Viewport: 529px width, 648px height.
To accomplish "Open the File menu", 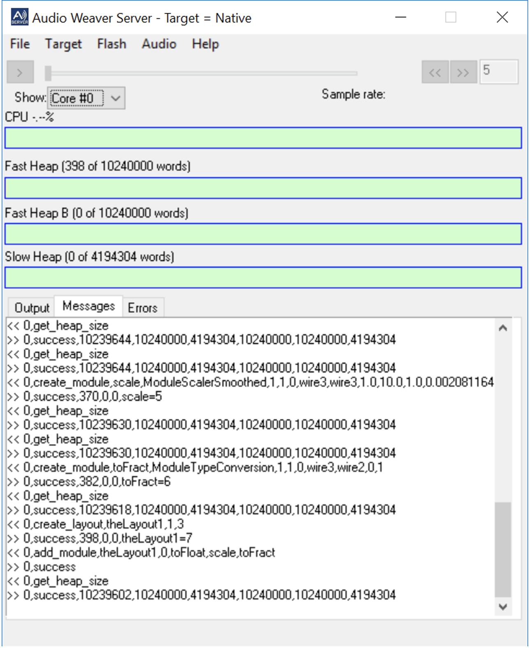I will point(20,44).
